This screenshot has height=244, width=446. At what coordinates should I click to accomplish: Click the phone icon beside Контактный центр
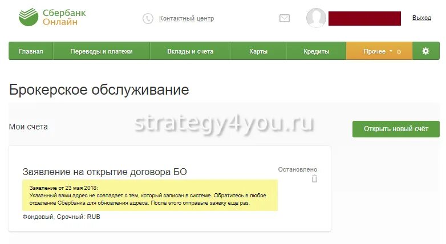[x=148, y=19]
